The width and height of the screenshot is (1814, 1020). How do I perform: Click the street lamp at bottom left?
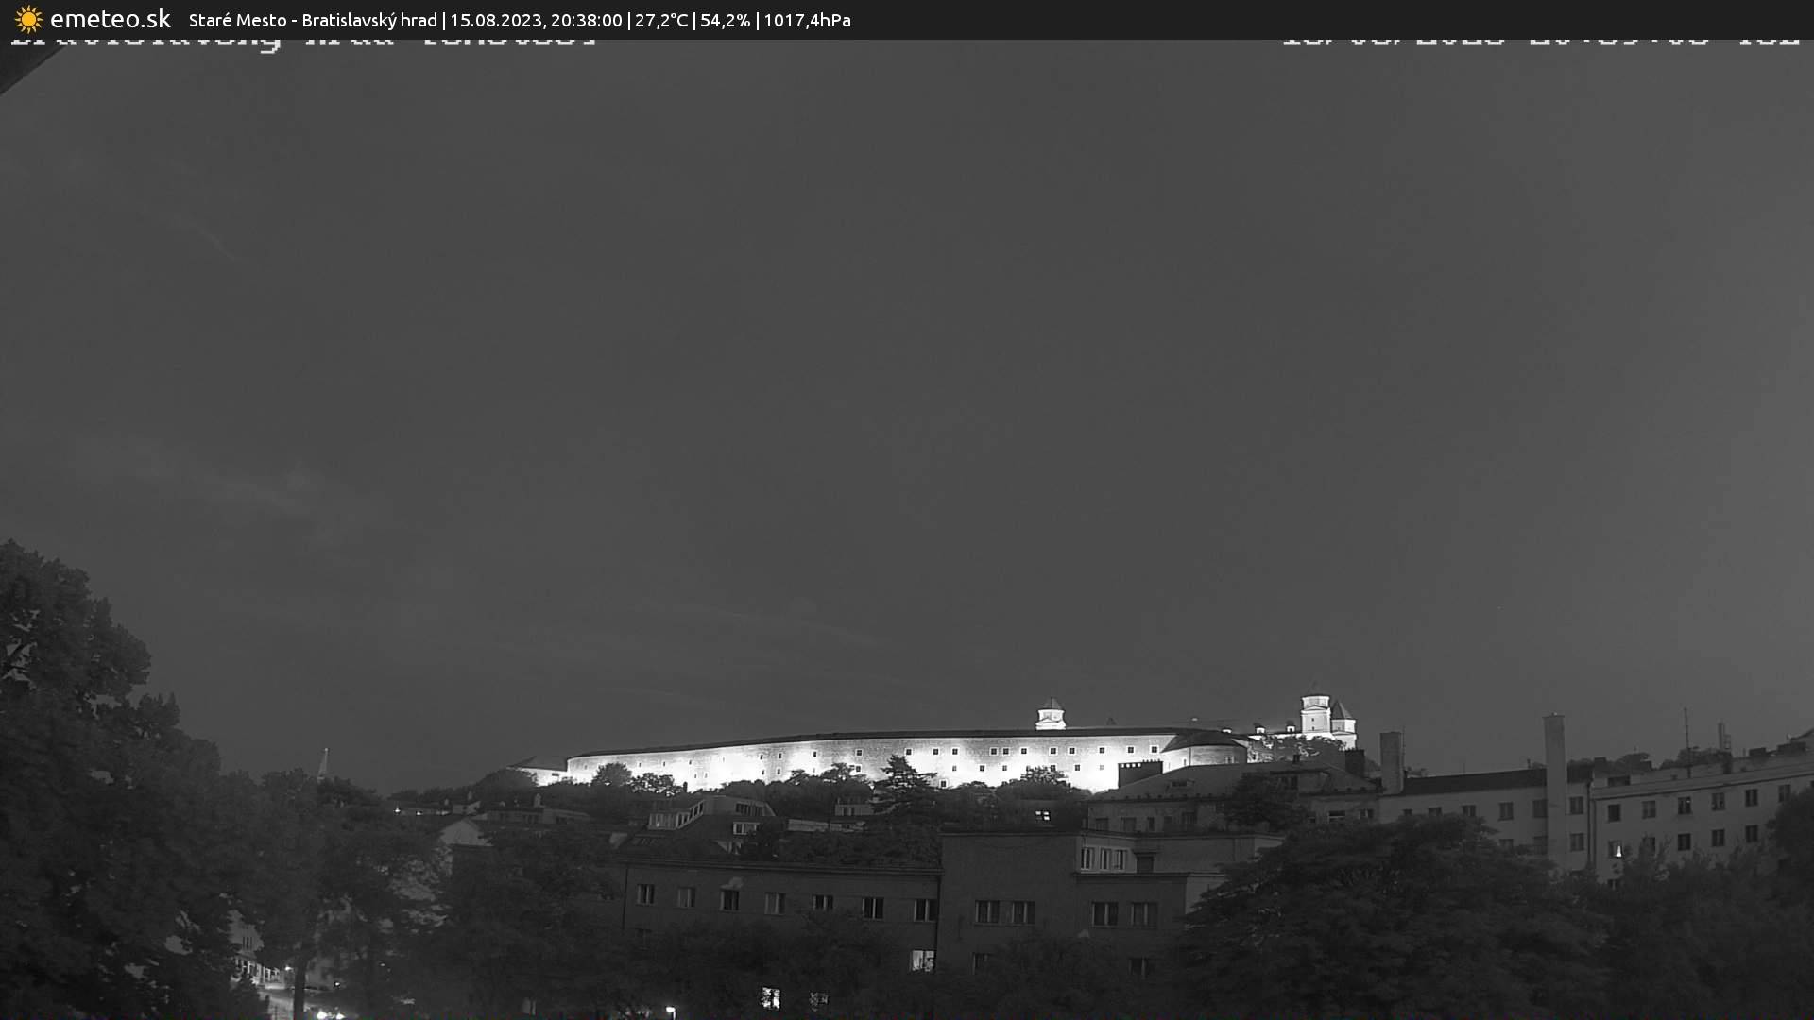coord(671,1009)
